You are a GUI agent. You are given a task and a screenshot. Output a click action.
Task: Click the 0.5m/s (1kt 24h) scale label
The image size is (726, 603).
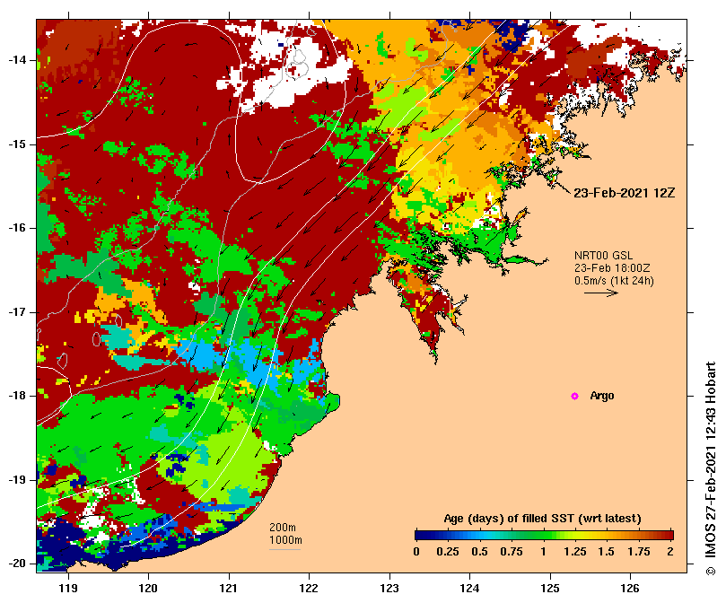(x=614, y=281)
